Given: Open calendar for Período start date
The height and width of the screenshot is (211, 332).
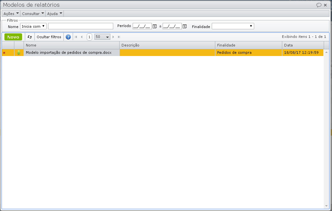Looking at the screenshot, I should [155, 26].
